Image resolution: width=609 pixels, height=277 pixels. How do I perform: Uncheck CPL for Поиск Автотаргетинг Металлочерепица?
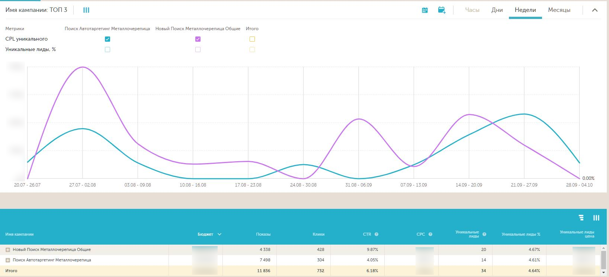[108, 39]
